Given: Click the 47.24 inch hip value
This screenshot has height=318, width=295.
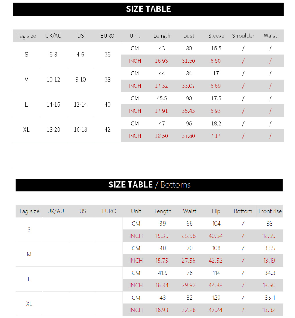Looking at the screenshot, I should 216,310.
